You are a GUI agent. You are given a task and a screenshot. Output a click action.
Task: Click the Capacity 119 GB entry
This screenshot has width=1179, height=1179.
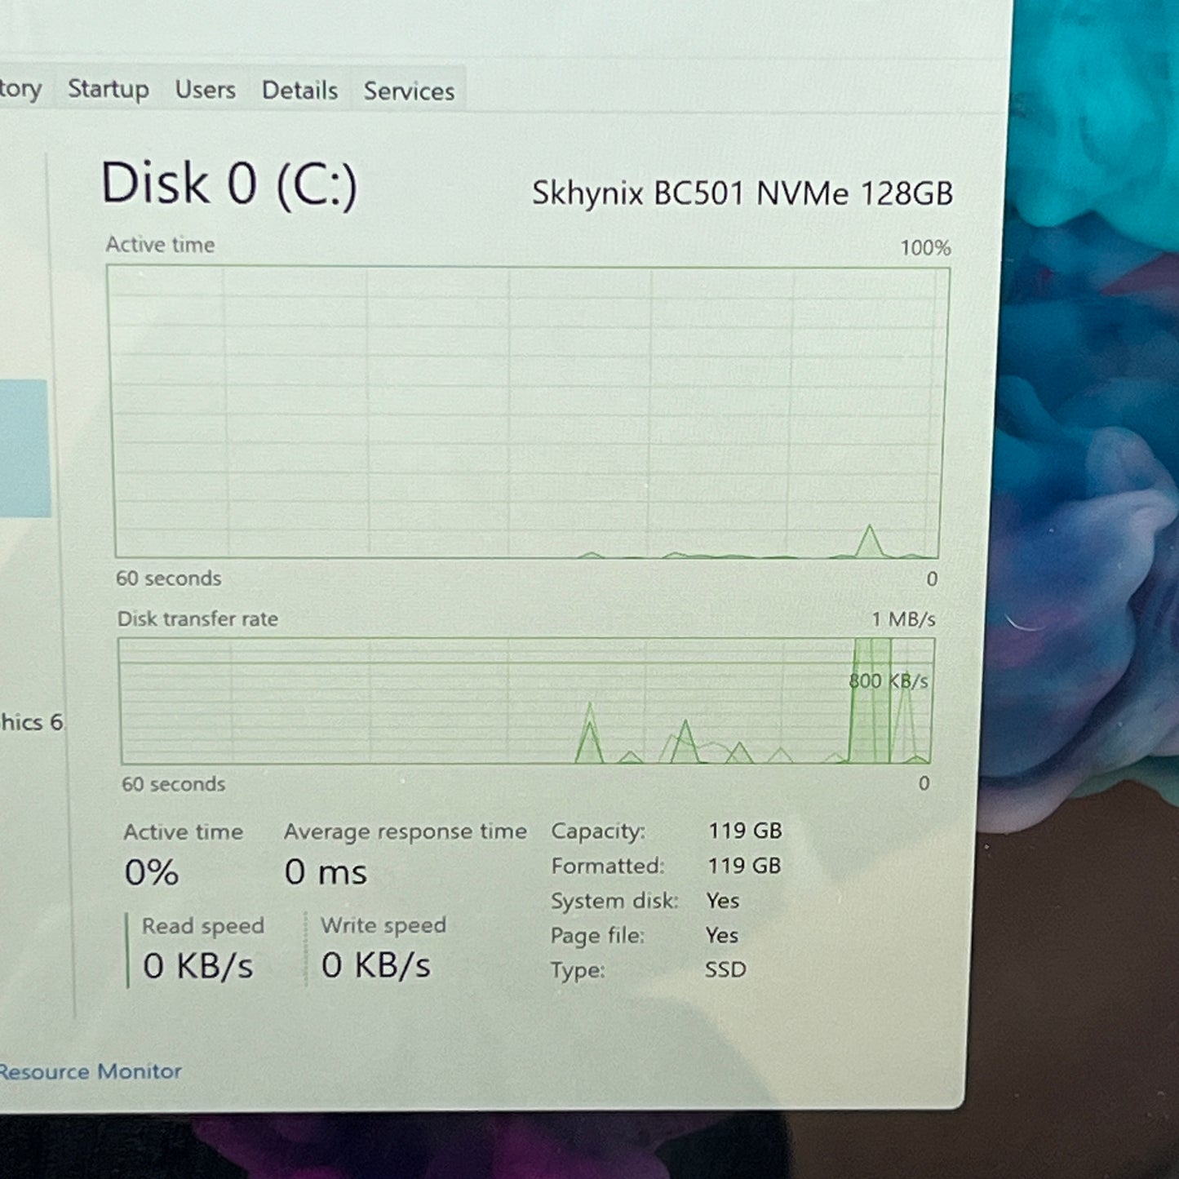666,831
